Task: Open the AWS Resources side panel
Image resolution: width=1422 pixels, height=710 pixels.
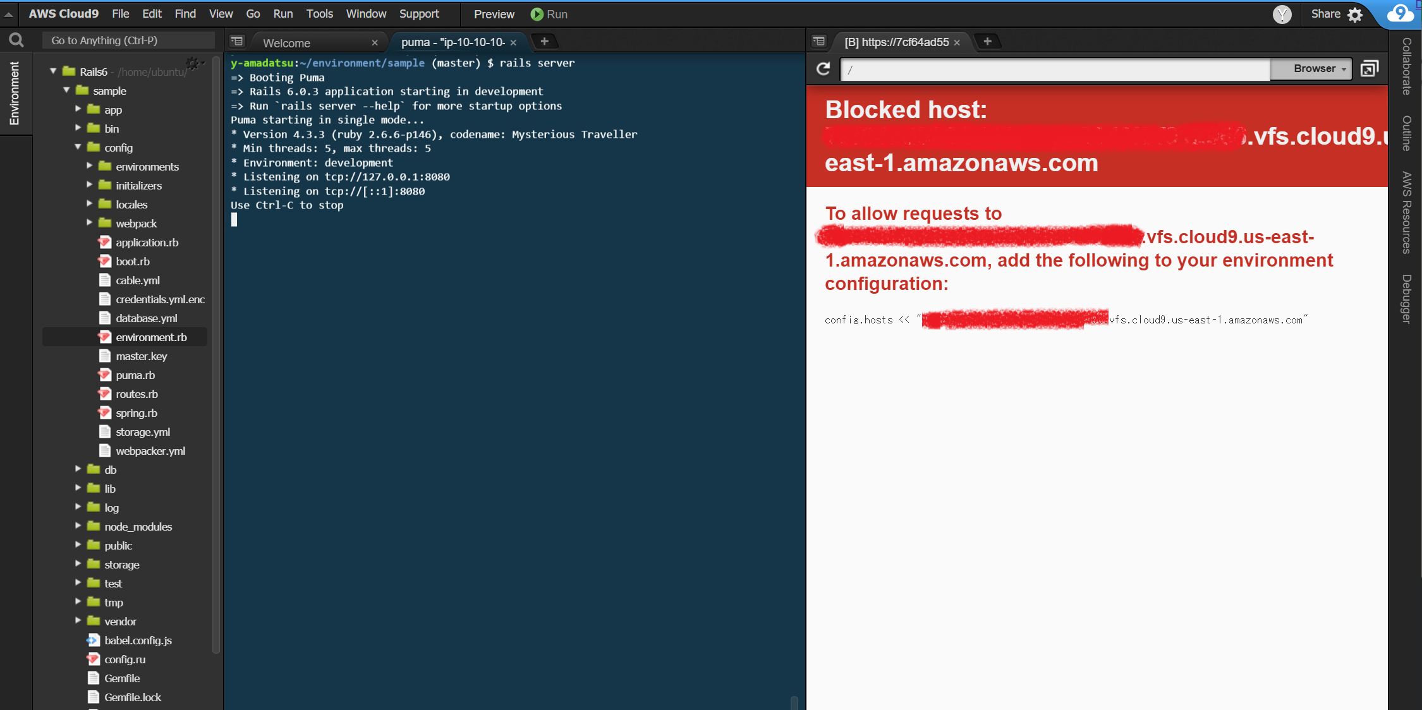Action: [1406, 212]
